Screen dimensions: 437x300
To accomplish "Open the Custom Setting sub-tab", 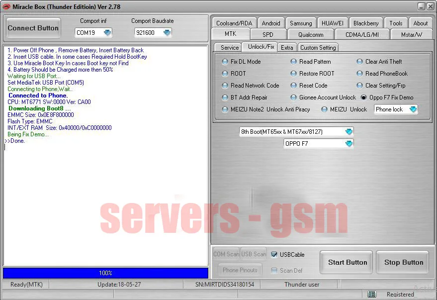I will pos(318,48).
